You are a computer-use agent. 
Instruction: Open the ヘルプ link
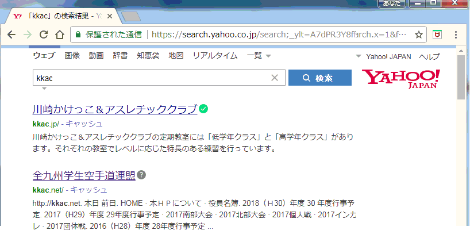coord(429,56)
